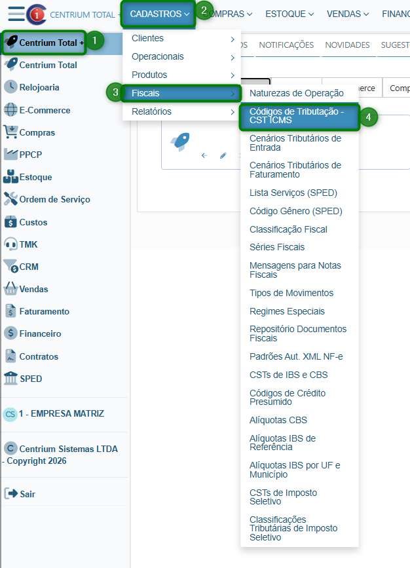This screenshot has height=568, width=410.
Task: Click the E-Commerce globe icon
Action: 10,110
